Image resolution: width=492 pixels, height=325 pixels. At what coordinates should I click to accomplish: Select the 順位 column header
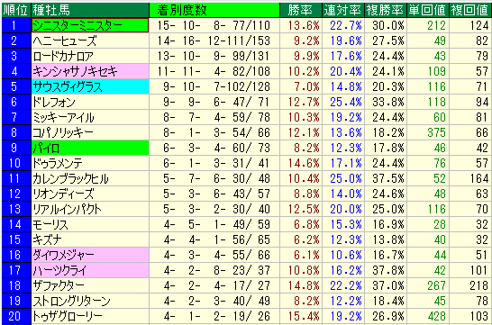tap(16, 10)
